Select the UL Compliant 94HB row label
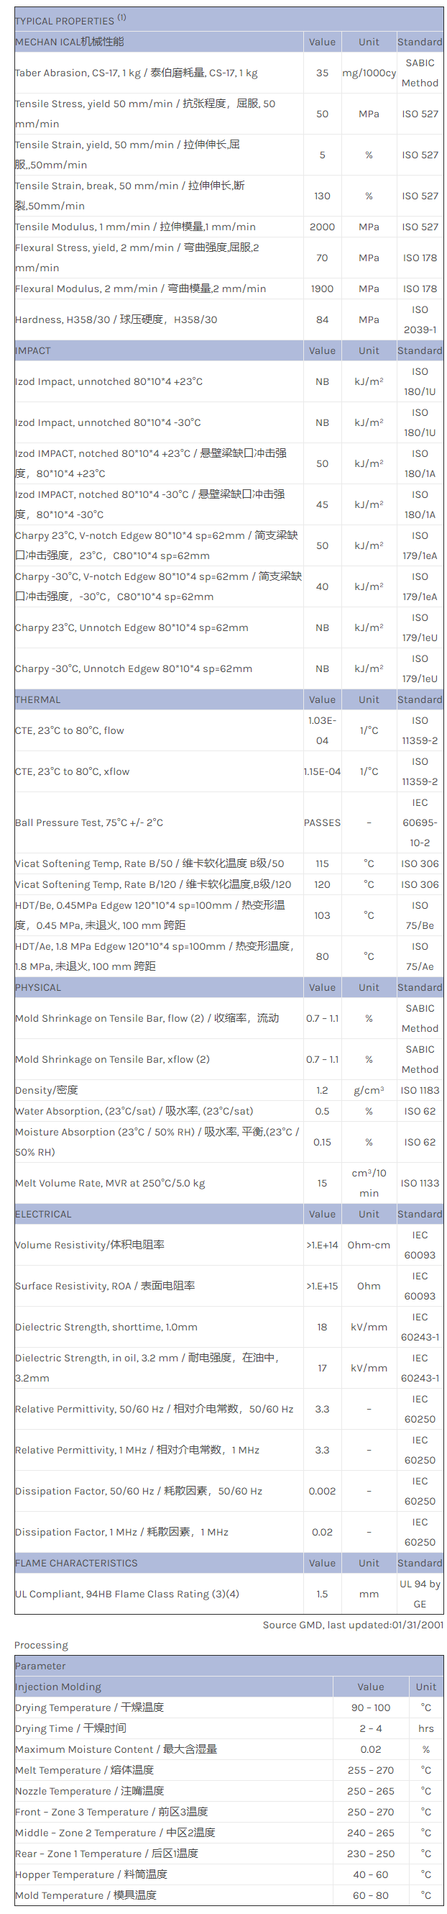Viewport: 447px width, 1914px height. pyautogui.click(x=127, y=1594)
